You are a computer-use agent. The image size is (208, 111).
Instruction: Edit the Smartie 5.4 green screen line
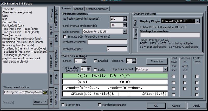coord(115,76)
